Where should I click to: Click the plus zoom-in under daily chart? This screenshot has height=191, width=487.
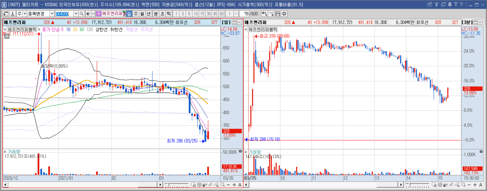[x=234, y=185]
